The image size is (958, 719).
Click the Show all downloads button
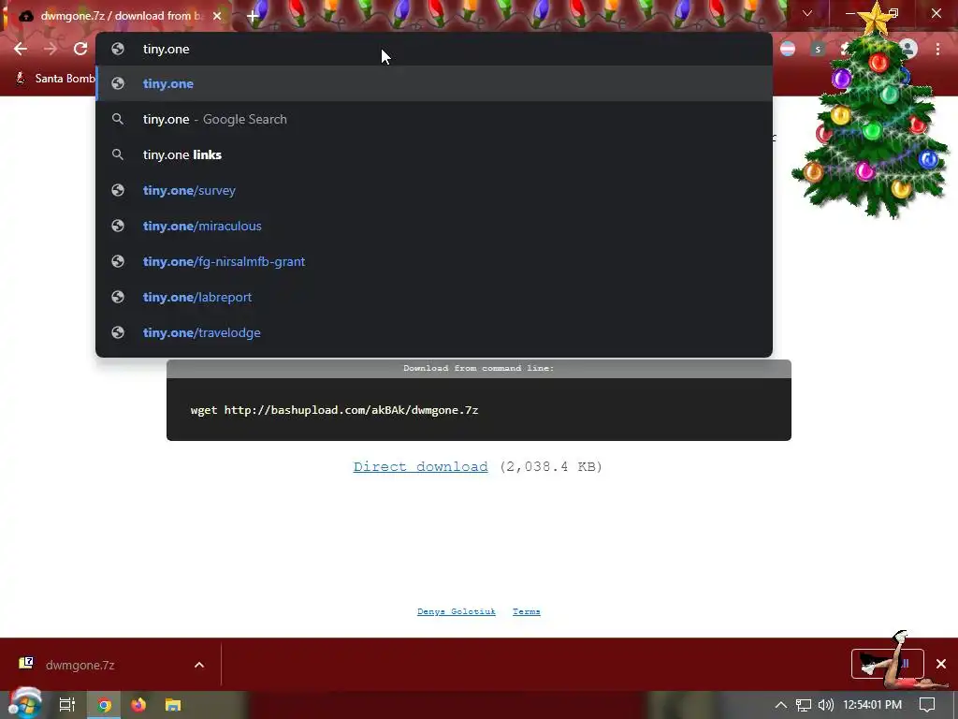(887, 664)
